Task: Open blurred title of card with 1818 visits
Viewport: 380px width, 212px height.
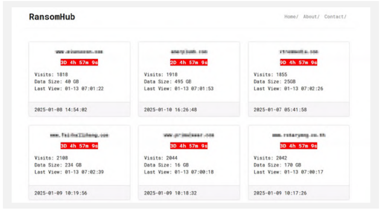Action: tap(79, 52)
